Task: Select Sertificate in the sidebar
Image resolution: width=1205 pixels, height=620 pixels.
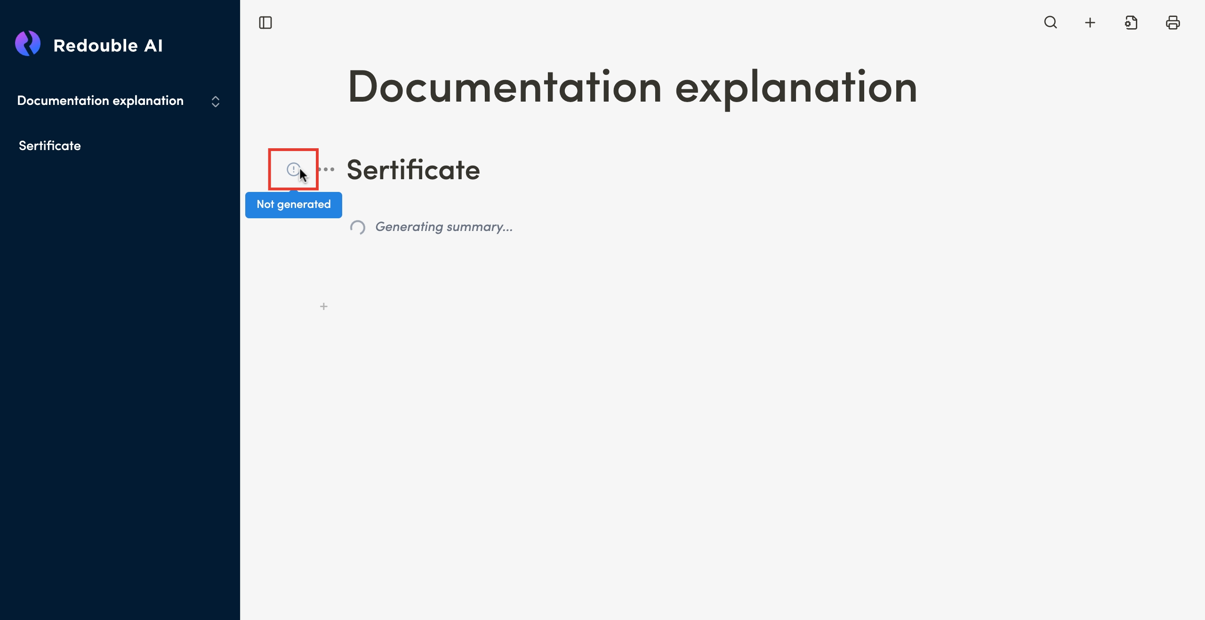Action: [x=50, y=146]
